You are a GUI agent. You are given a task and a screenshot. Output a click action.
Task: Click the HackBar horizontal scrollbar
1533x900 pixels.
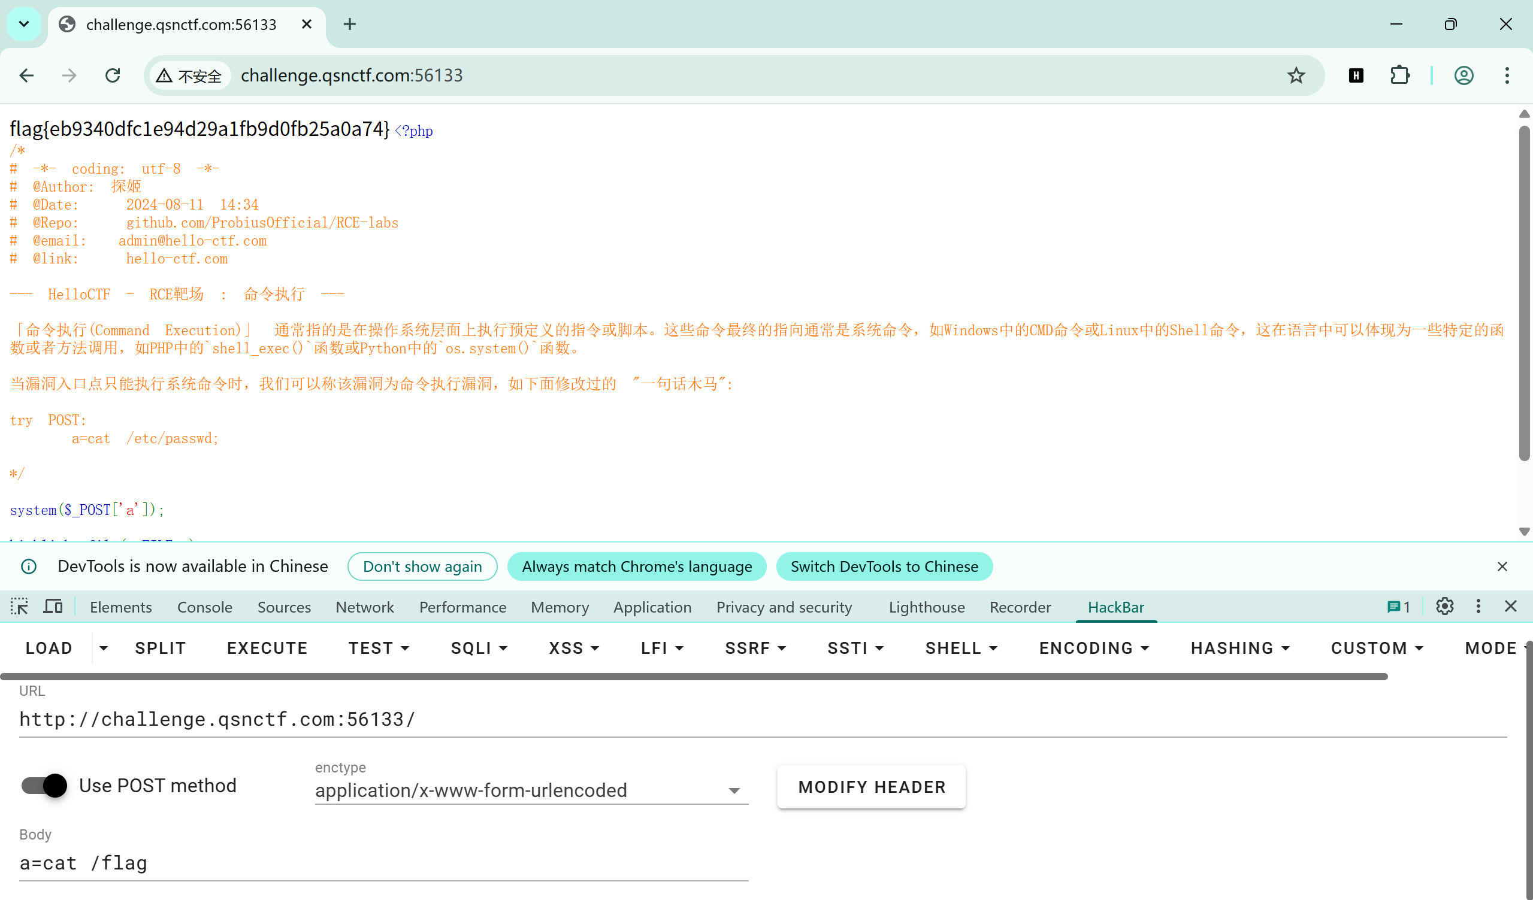tap(694, 676)
